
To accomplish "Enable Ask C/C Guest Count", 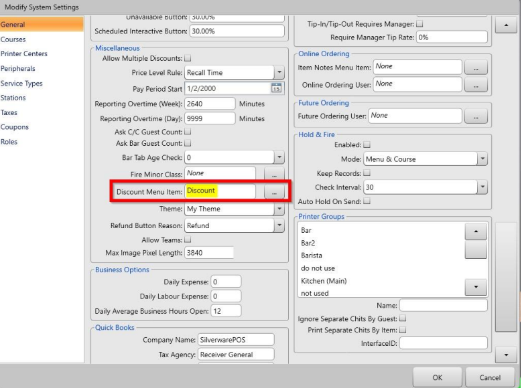I will (188, 132).
